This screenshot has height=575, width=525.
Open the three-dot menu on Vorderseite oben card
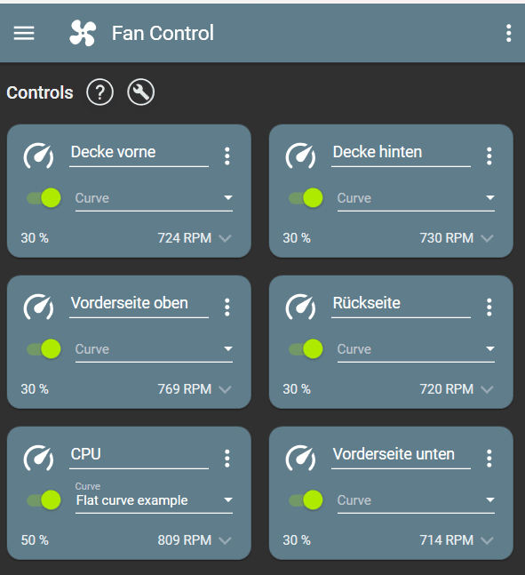coord(227,307)
